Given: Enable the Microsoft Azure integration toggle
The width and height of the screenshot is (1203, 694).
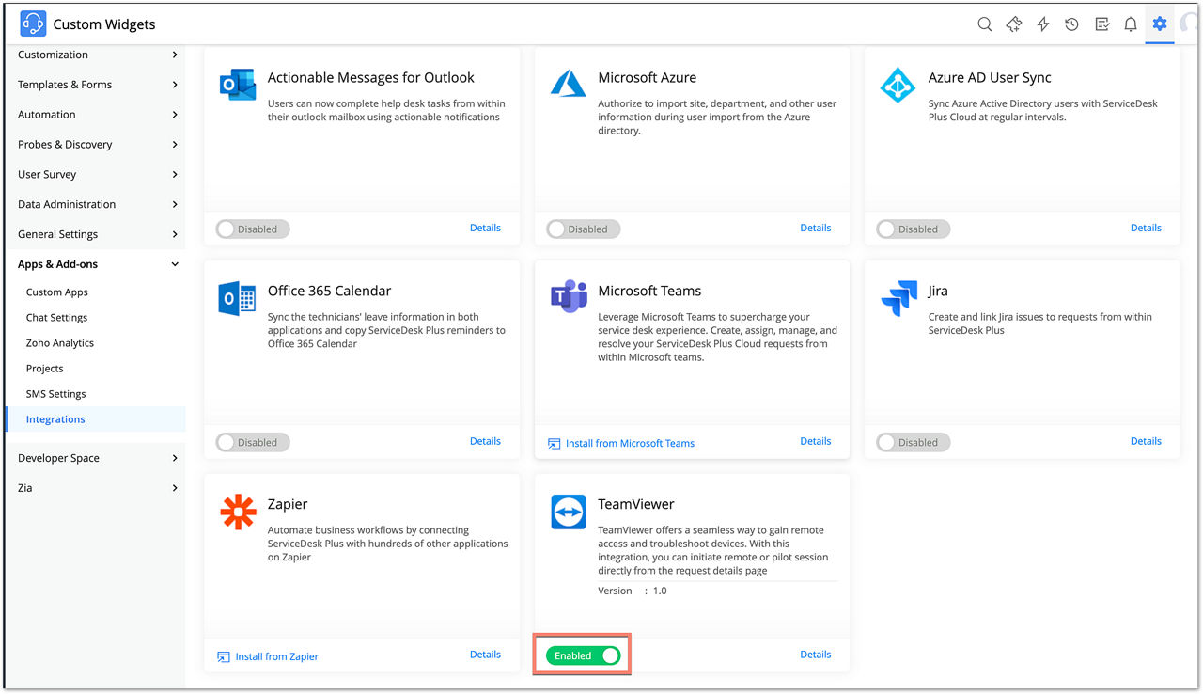Looking at the screenshot, I should [583, 229].
